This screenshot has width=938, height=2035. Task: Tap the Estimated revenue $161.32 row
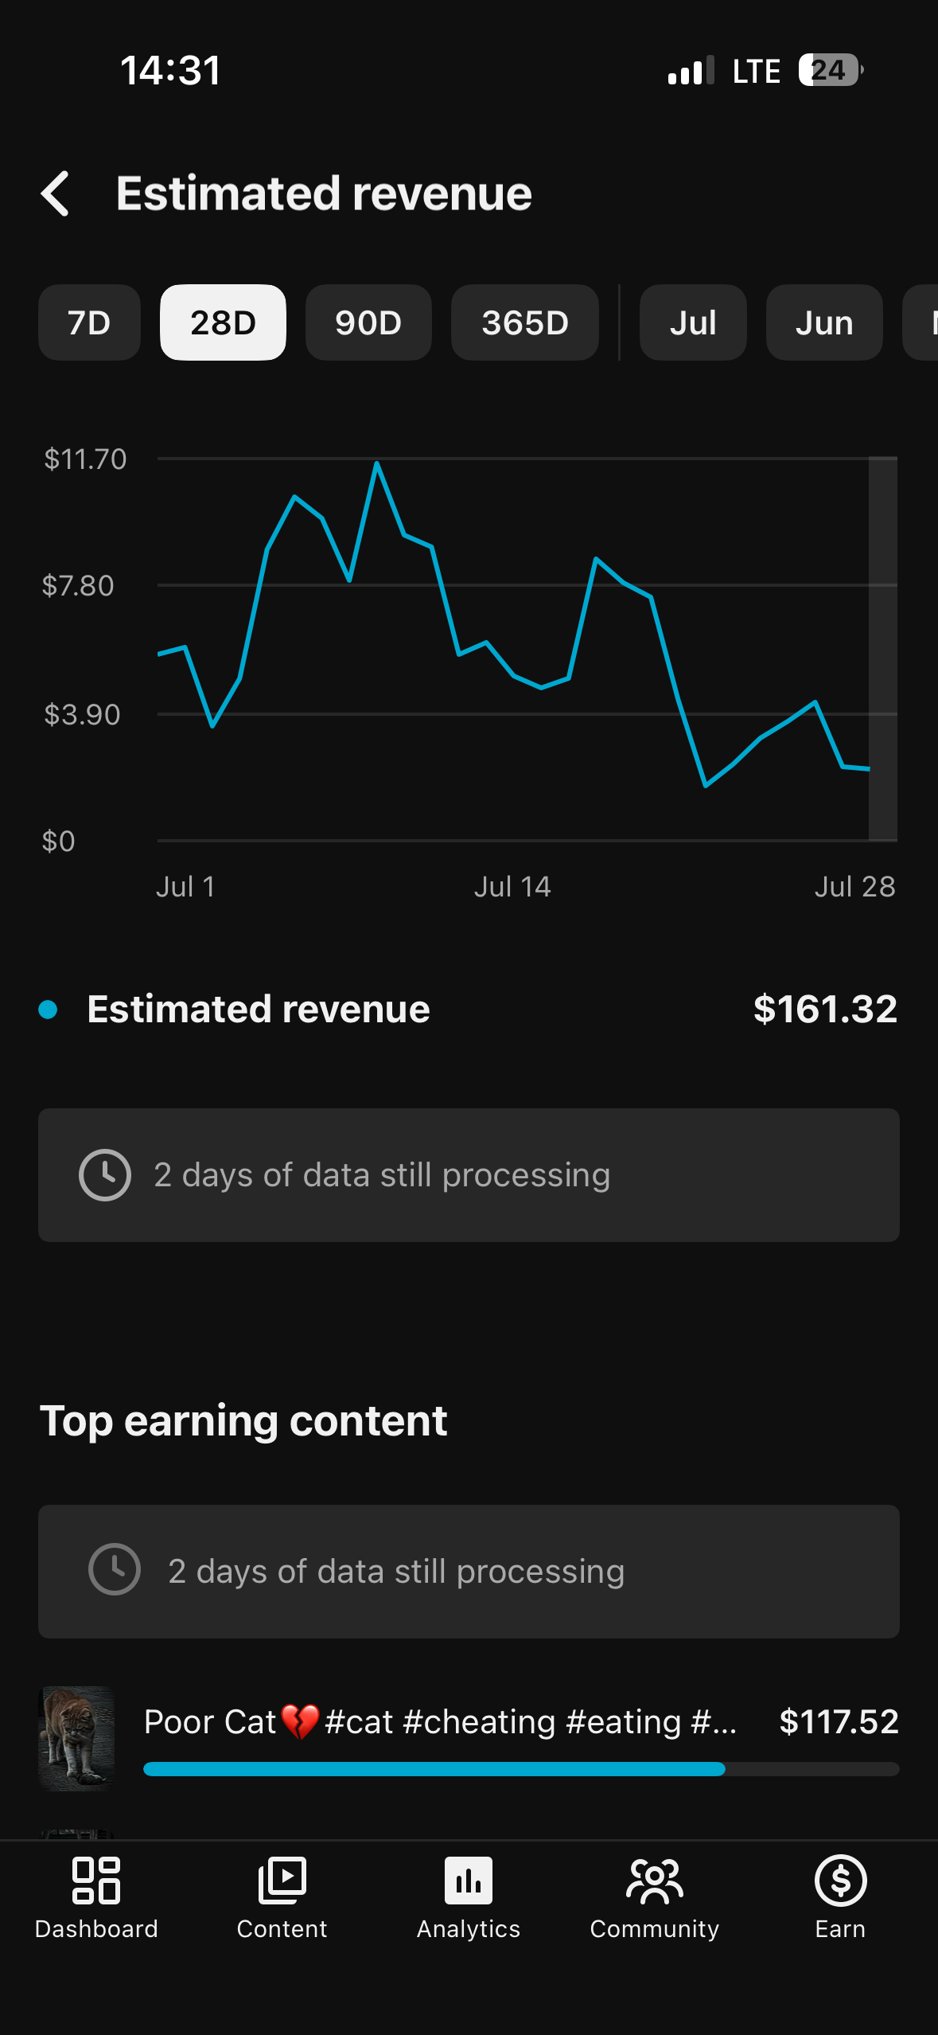click(x=469, y=1009)
